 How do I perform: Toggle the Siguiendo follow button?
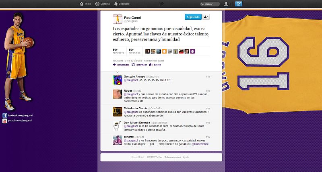click(x=193, y=17)
